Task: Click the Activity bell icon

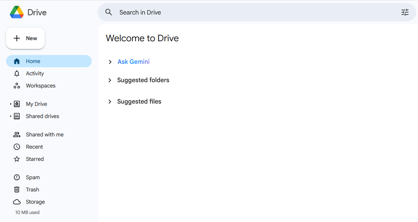Action: (x=17, y=73)
